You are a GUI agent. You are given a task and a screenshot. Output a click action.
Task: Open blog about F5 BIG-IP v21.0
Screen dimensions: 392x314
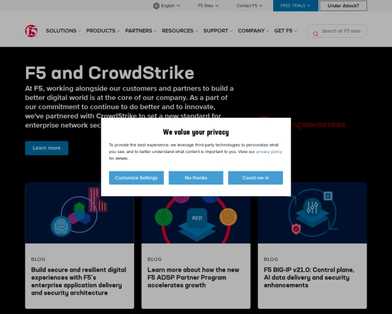tap(309, 277)
